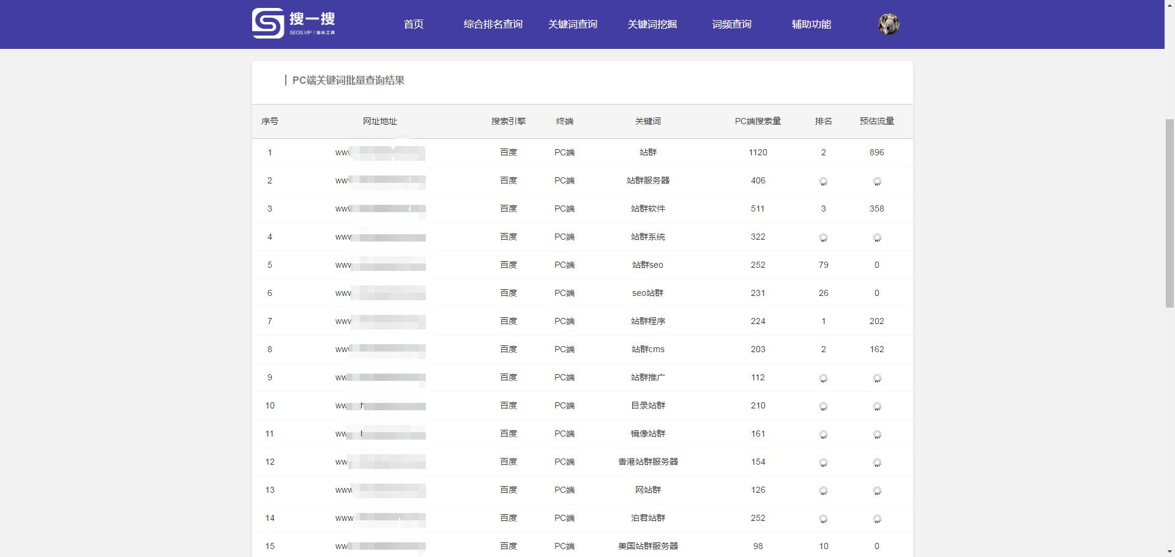The image size is (1175, 557).
Task: Open the 关键词挖掘 menu
Action: click(x=651, y=24)
